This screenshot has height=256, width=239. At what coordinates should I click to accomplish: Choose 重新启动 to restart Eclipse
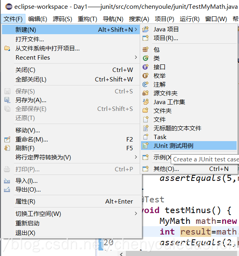coord(71,223)
